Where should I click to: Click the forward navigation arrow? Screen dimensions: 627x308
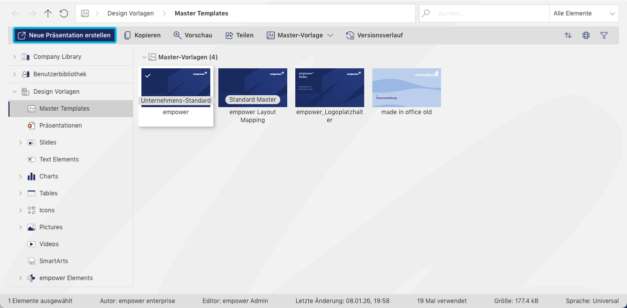click(32, 13)
